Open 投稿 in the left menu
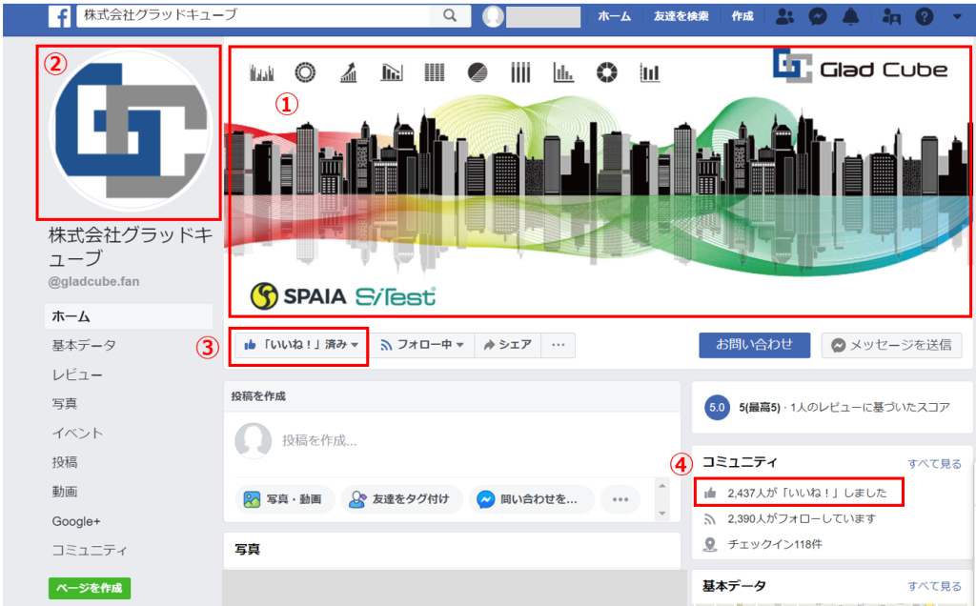 [64, 462]
